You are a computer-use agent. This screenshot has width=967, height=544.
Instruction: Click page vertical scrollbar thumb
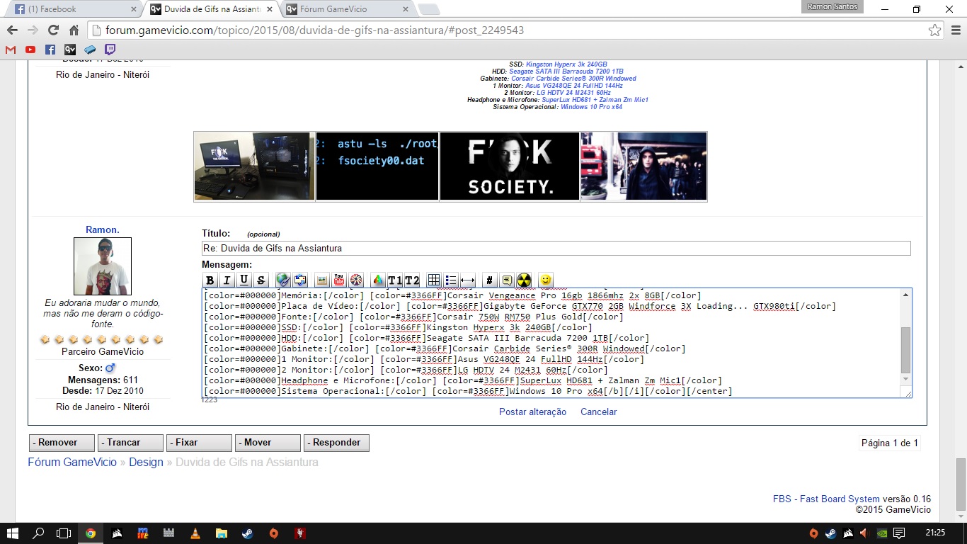(961, 484)
